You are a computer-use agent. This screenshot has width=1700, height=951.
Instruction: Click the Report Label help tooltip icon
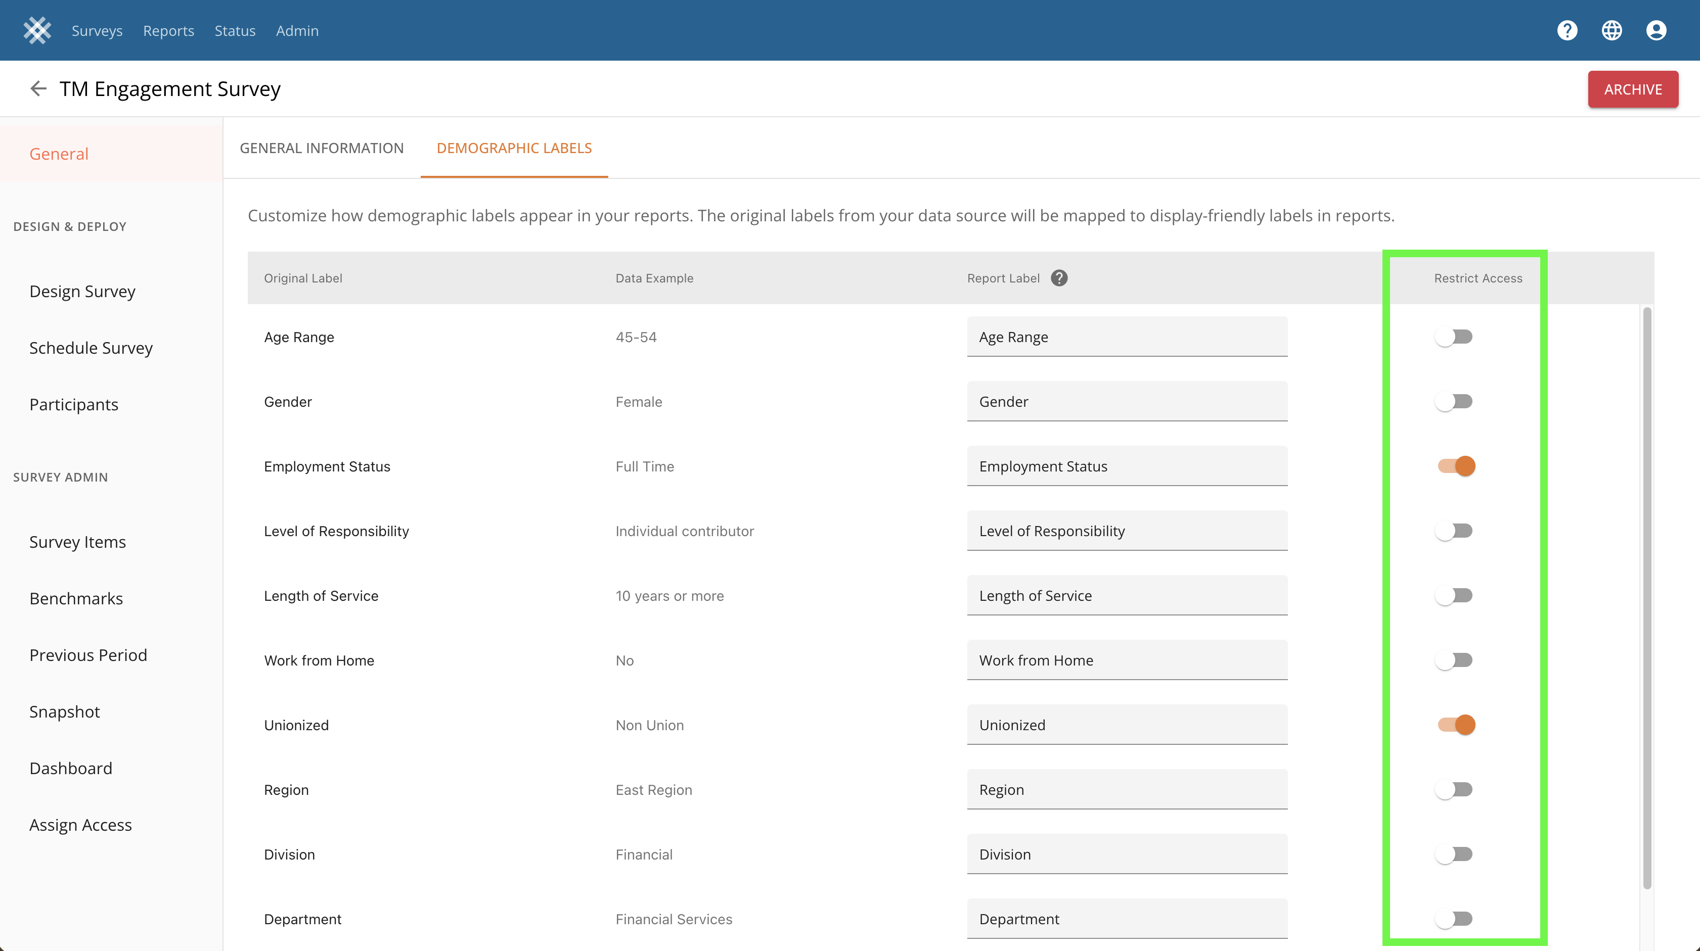[x=1059, y=278]
